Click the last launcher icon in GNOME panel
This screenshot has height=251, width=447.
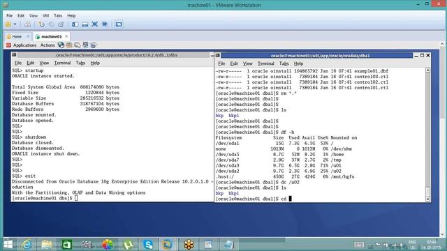click(93, 45)
